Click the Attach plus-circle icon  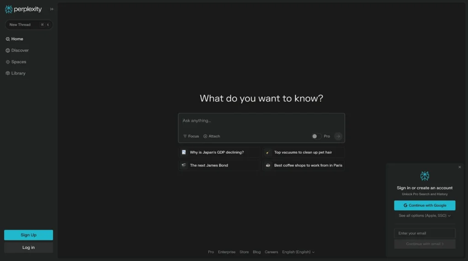tap(205, 136)
